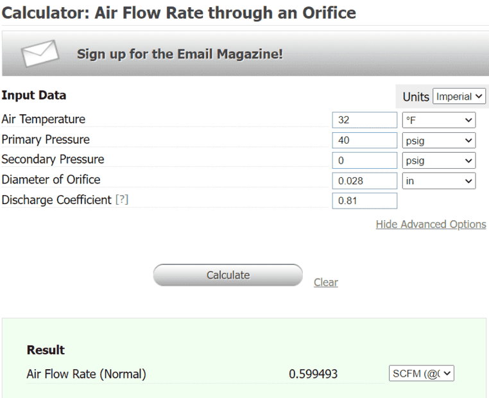Click the [?] help link for Discharge Coefficient
The image size is (489, 398).
tap(121, 200)
